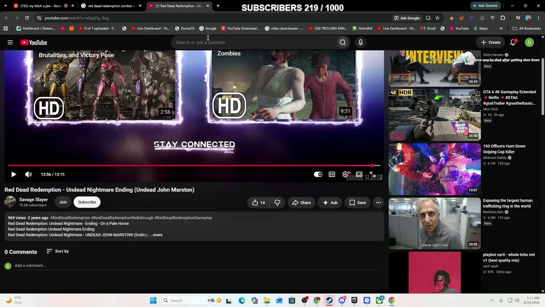Viewport: 545px width, 307px height.
Task: Open the Chrome extensions puzzle icon
Action: point(503,18)
